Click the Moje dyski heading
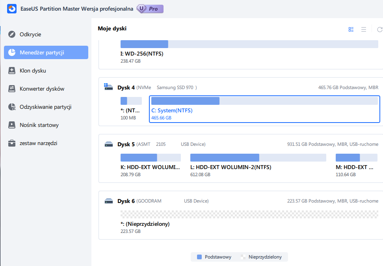The width and height of the screenshot is (383, 266). pos(112,29)
